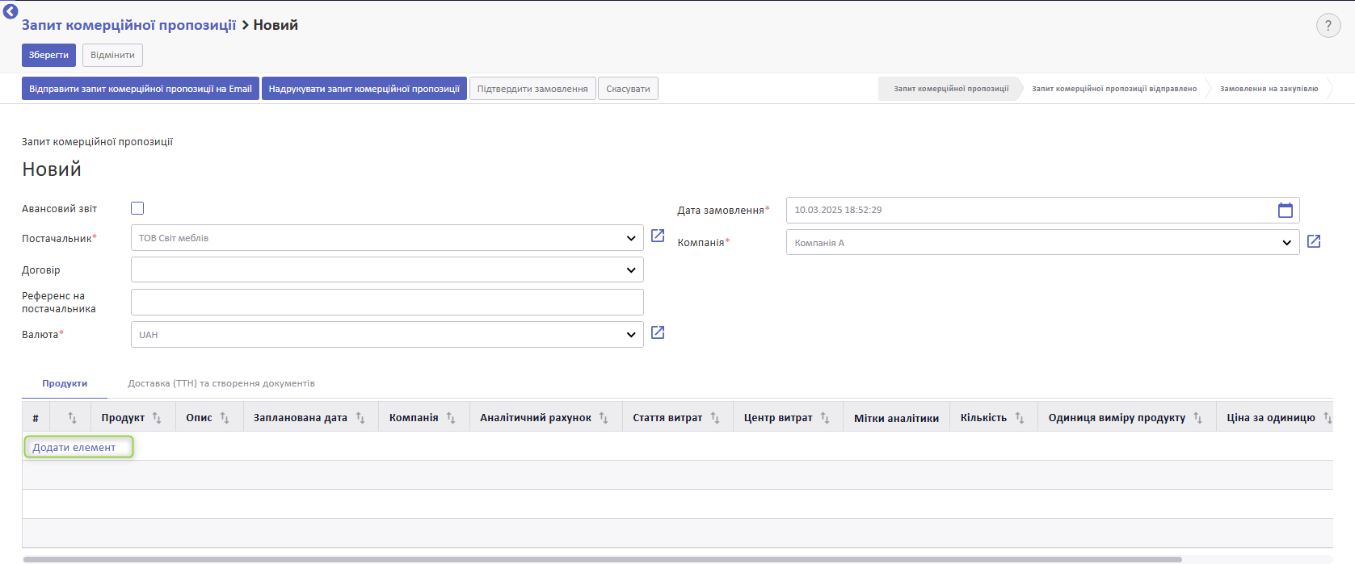Open external link icon next to Валюта

coord(658,332)
